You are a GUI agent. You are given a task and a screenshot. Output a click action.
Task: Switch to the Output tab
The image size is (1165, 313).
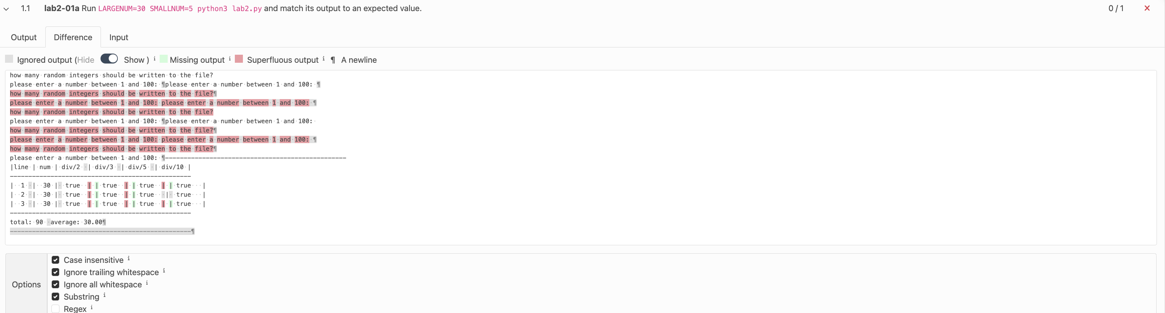click(23, 37)
